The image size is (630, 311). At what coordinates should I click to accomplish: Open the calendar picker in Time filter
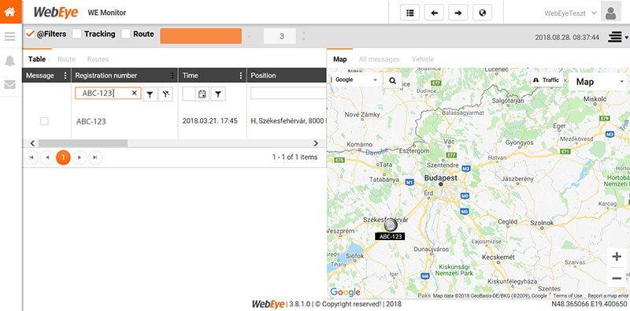pos(202,94)
